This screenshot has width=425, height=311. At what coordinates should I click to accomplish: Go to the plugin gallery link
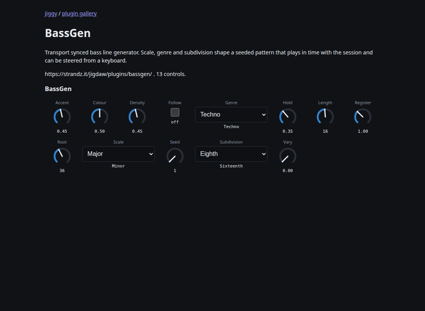[79, 14]
